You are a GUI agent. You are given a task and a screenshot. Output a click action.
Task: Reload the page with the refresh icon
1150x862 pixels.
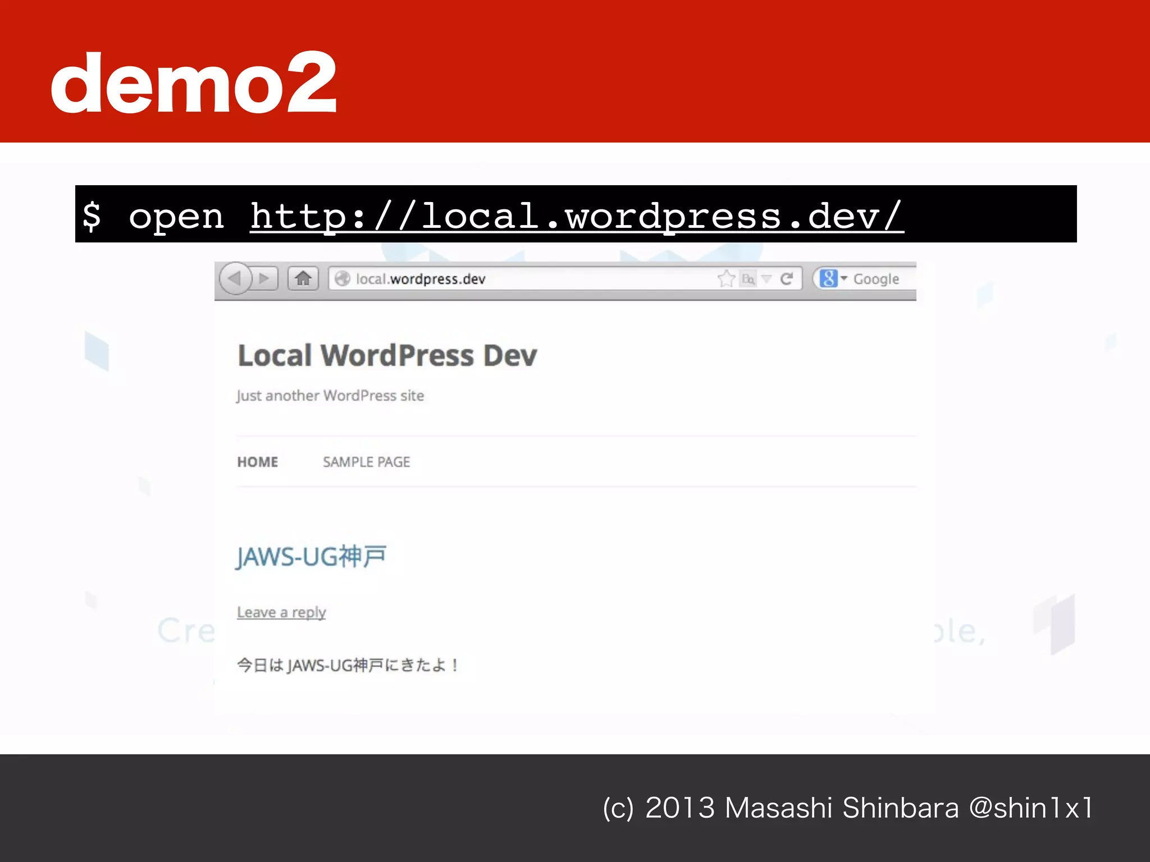(787, 278)
